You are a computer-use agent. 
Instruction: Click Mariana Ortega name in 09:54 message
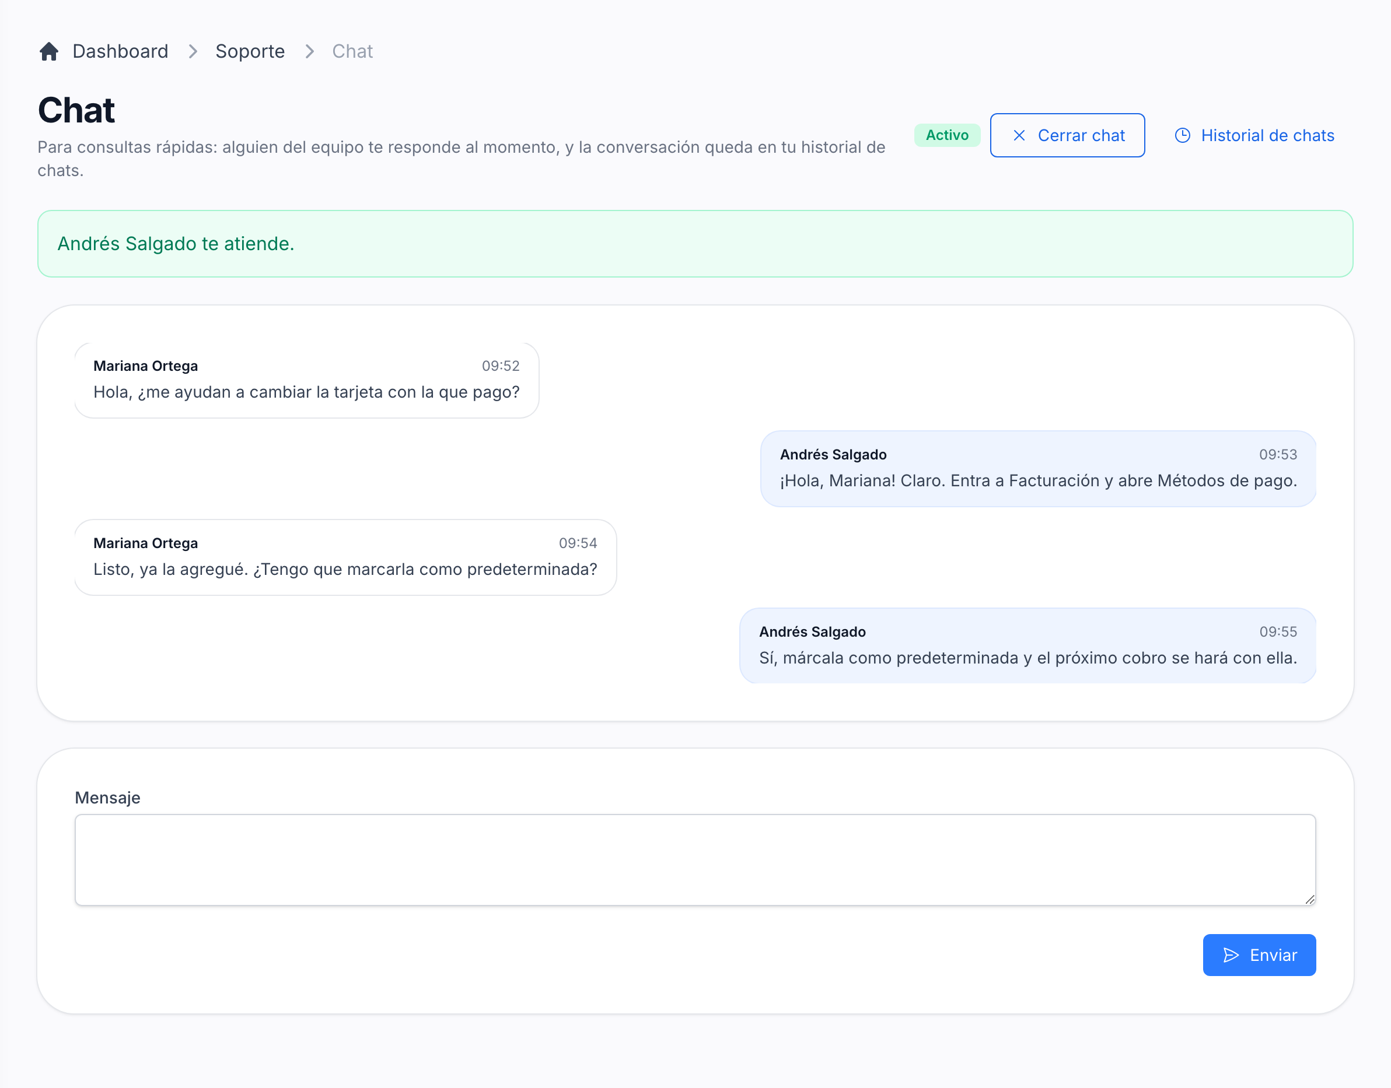click(x=145, y=543)
